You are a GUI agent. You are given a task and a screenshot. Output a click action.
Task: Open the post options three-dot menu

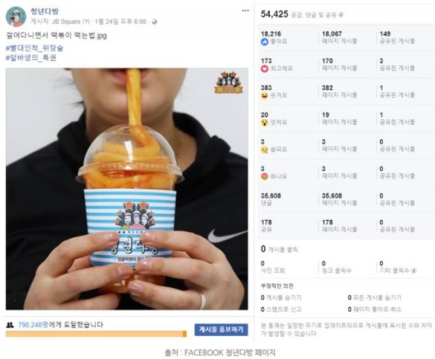coord(245,10)
